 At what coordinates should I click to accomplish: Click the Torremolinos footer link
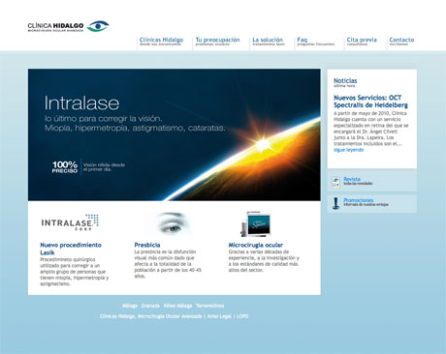coord(209,306)
